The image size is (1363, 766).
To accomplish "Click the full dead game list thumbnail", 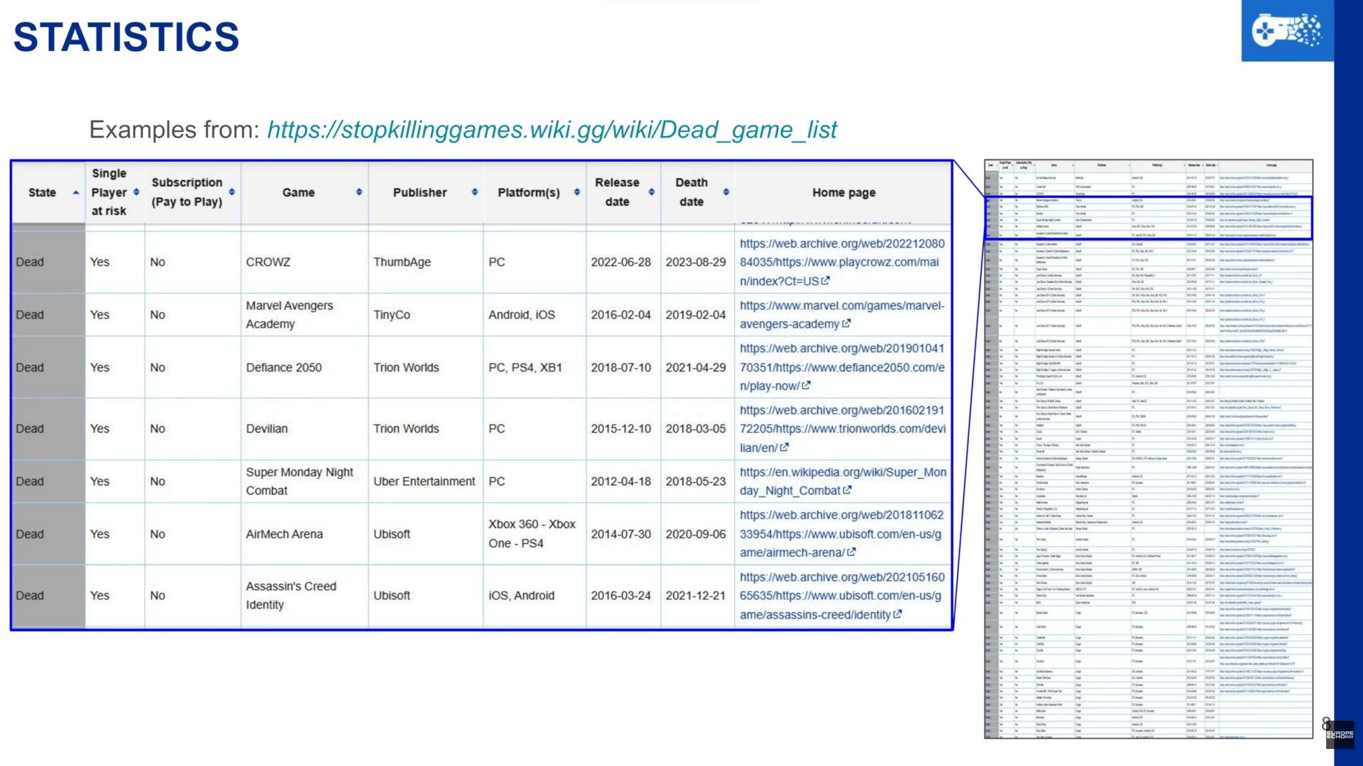I will point(1149,449).
